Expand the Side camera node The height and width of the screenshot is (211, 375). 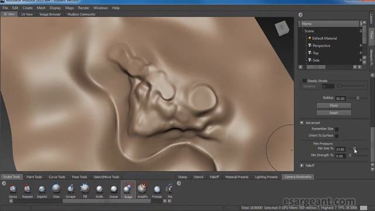coord(306,60)
